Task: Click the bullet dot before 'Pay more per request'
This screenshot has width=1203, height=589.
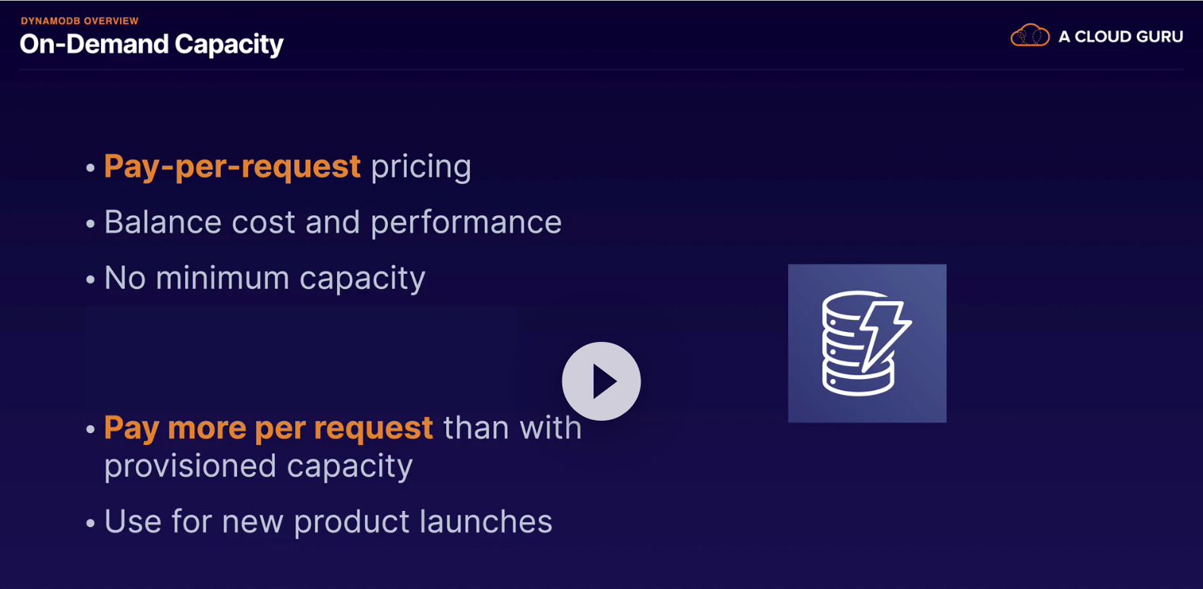Action: pyautogui.click(x=90, y=430)
